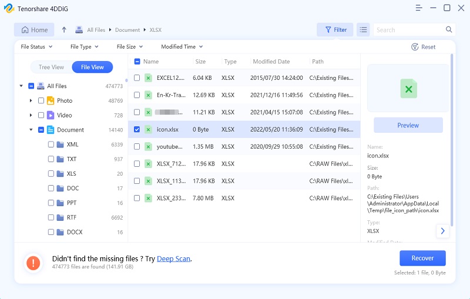
Task: Click the up arrow navigation icon
Action: pyautogui.click(x=64, y=30)
